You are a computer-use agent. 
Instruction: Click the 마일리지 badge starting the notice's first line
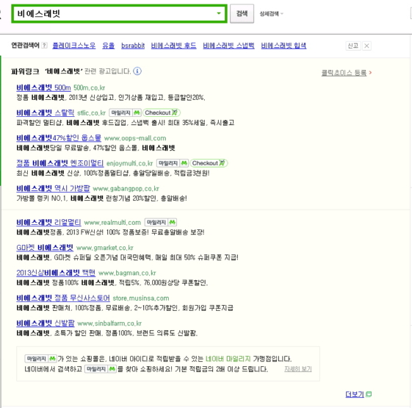tap(40, 359)
